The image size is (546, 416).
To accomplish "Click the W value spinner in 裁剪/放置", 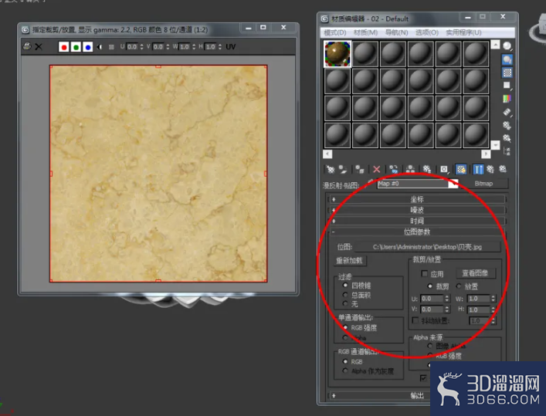I will [493, 299].
